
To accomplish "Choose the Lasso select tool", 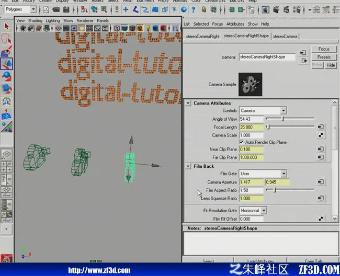I will (7, 39).
